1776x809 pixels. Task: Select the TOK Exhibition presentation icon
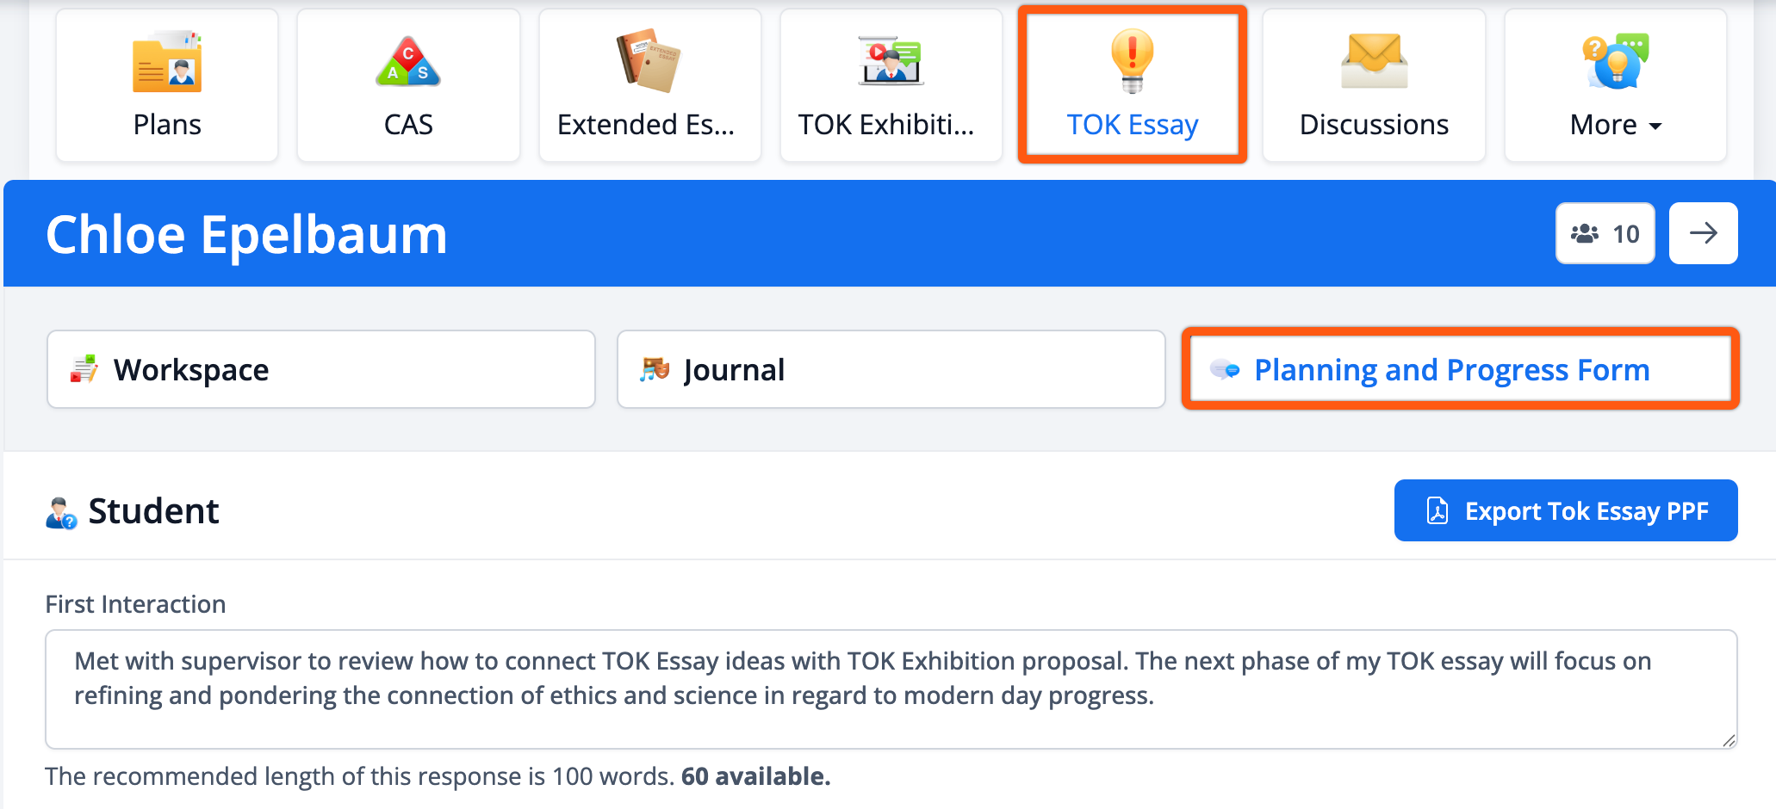(x=891, y=60)
